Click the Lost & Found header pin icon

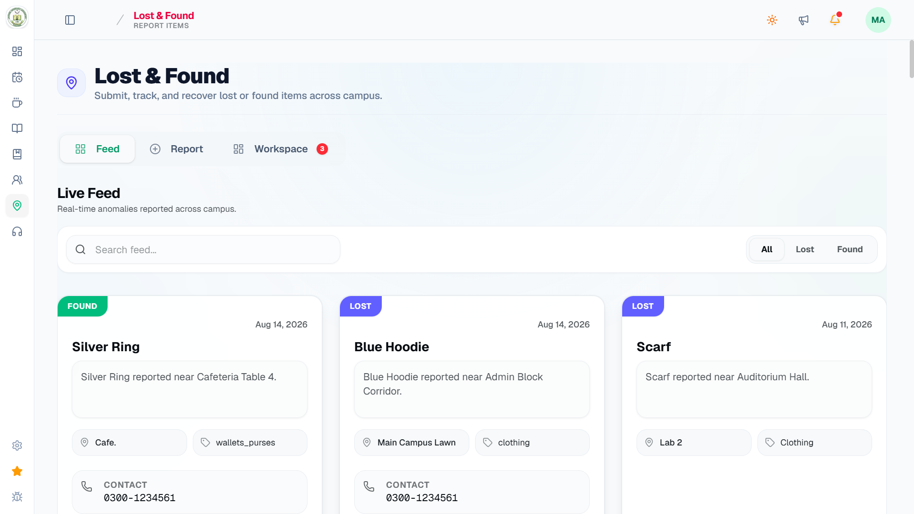click(x=71, y=83)
